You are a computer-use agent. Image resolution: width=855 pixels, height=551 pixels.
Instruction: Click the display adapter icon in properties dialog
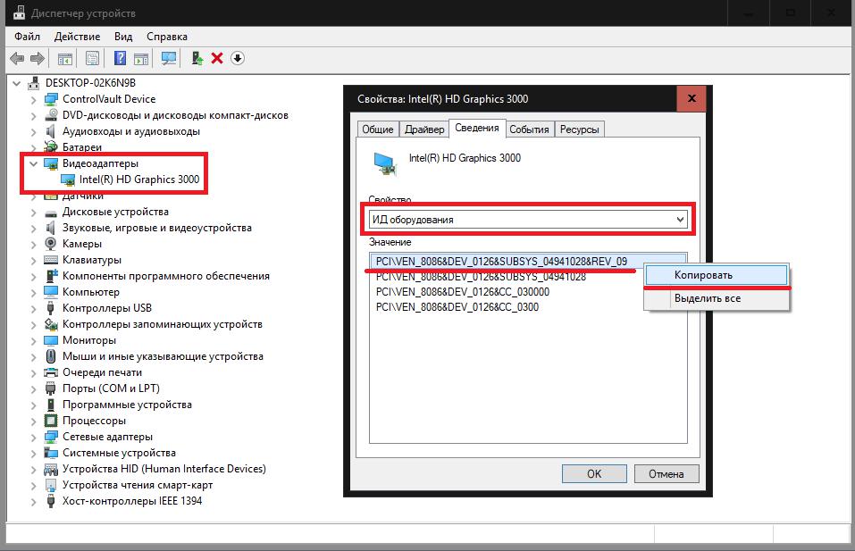click(385, 163)
